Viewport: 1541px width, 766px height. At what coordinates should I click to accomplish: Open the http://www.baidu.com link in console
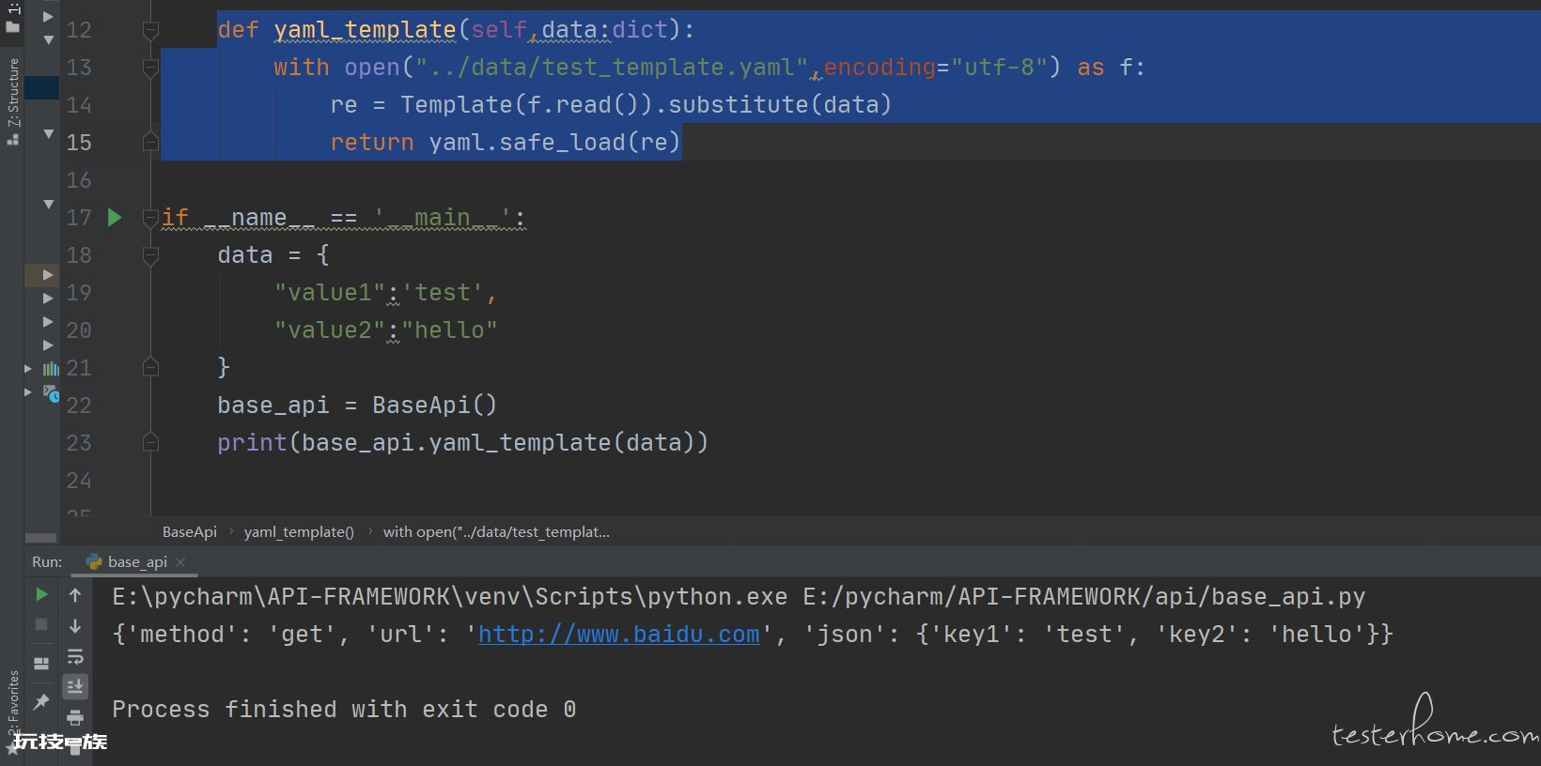tap(618, 635)
